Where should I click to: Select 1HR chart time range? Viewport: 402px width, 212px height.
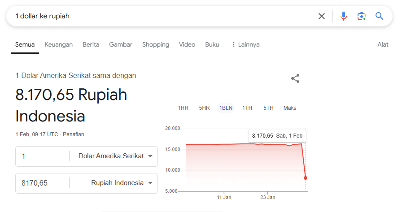coord(183,108)
